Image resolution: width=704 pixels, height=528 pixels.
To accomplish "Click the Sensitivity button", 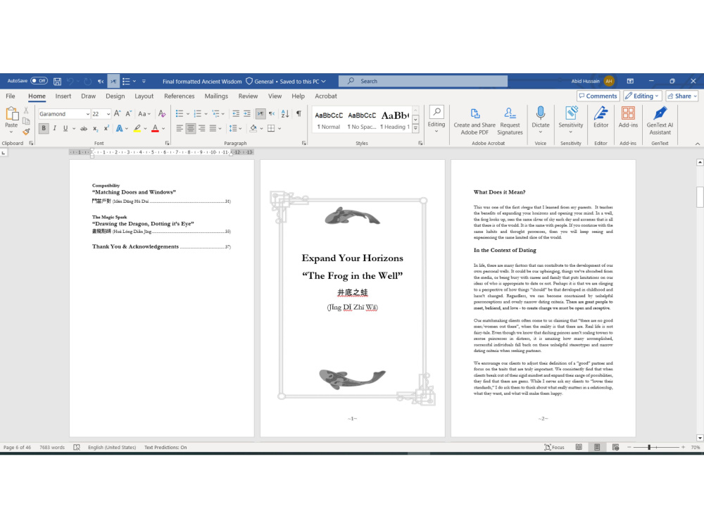I will 571,120.
